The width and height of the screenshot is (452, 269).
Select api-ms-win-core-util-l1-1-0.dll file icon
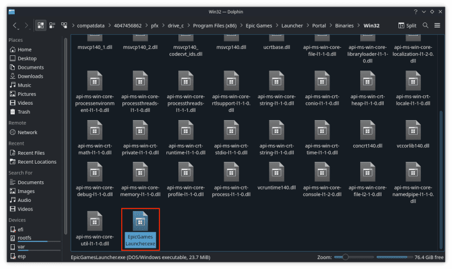tap(95, 221)
